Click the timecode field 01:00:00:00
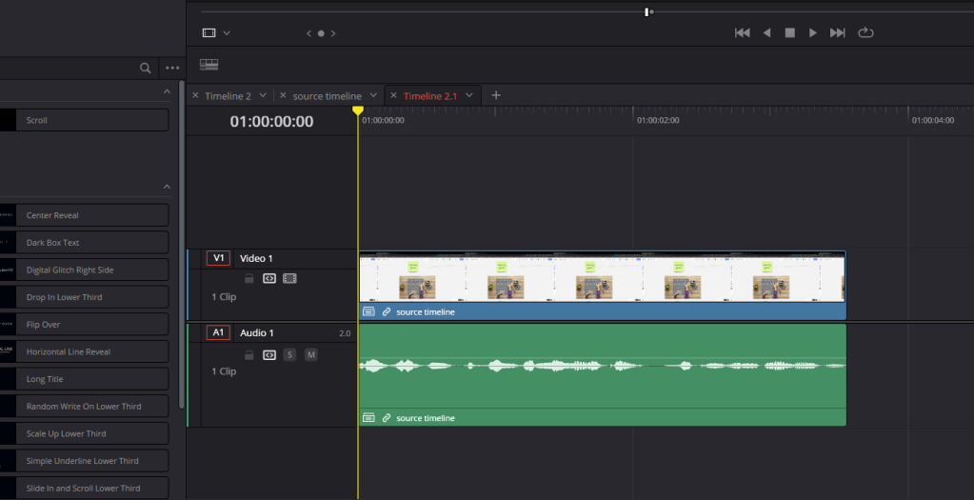 (271, 122)
